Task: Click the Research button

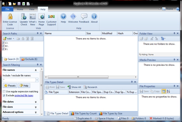Action: (x=90, y=87)
